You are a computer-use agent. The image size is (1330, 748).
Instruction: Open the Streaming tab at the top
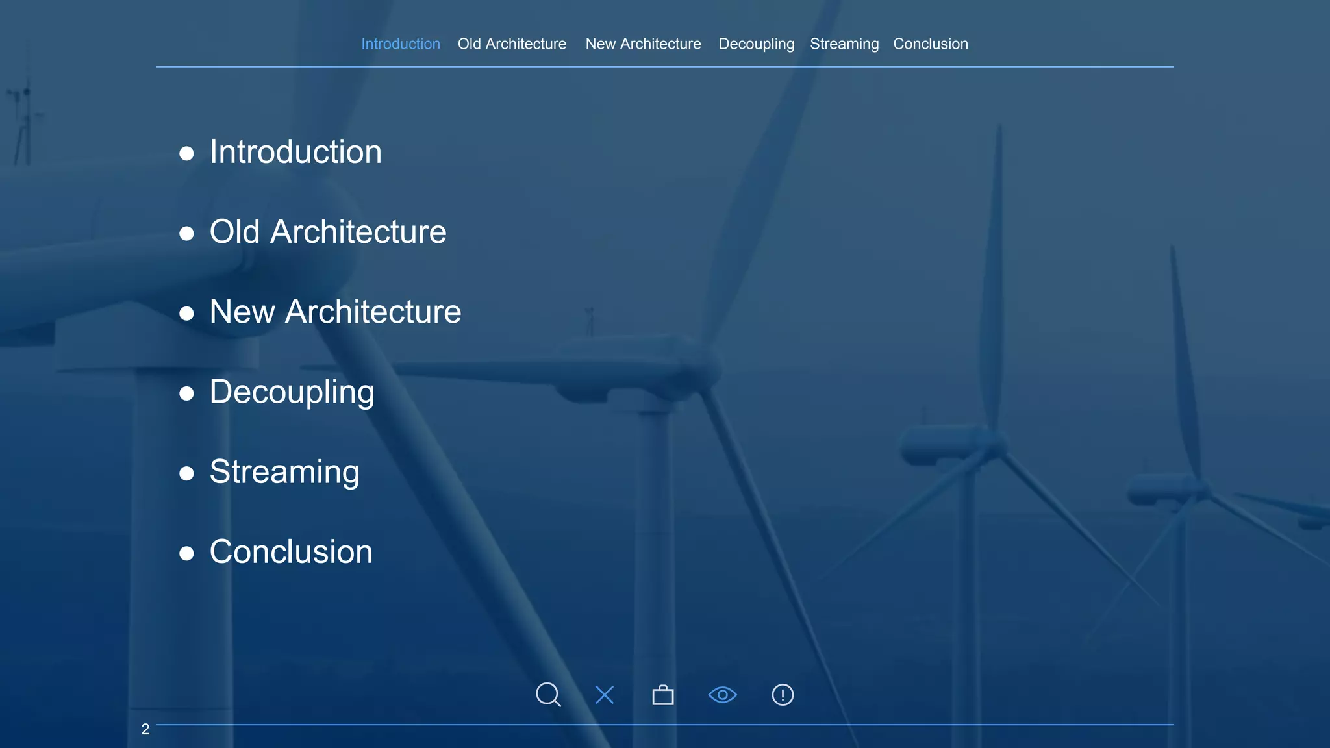844,44
